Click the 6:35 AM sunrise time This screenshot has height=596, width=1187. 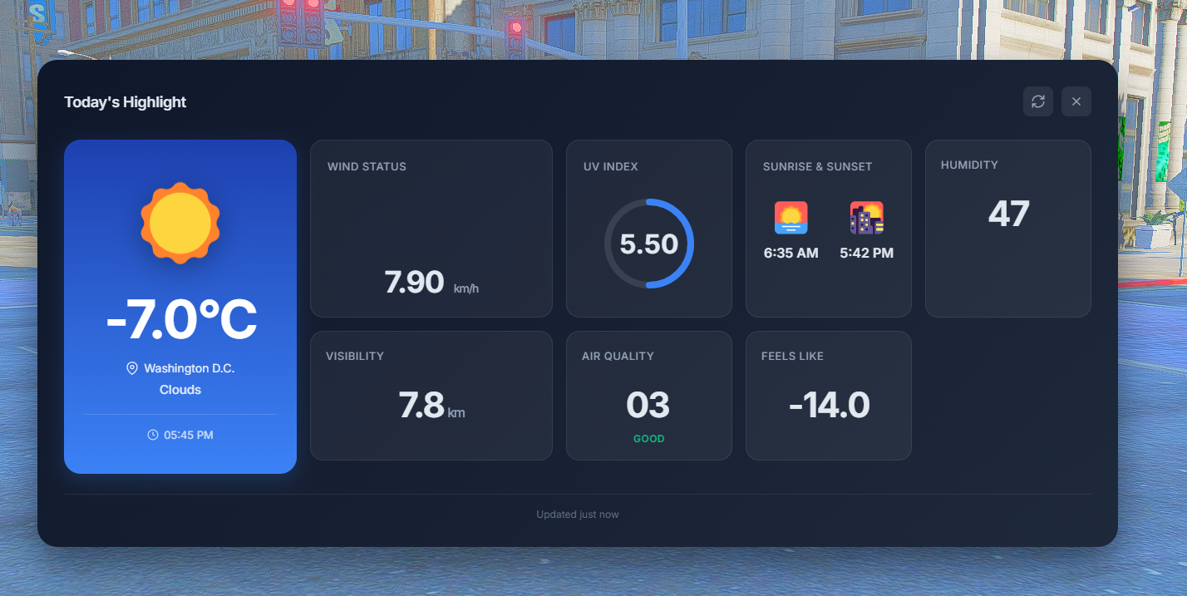click(x=791, y=253)
